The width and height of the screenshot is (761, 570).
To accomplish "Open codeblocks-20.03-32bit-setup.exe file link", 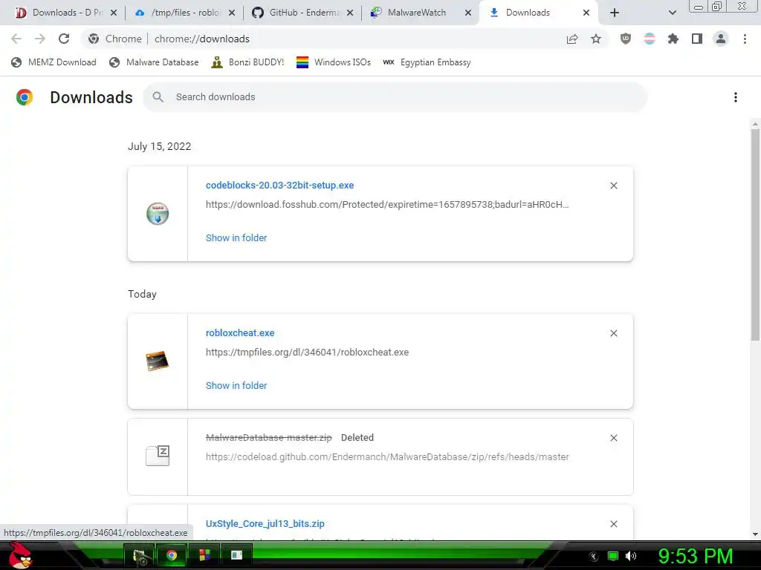I will coord(279,185).
